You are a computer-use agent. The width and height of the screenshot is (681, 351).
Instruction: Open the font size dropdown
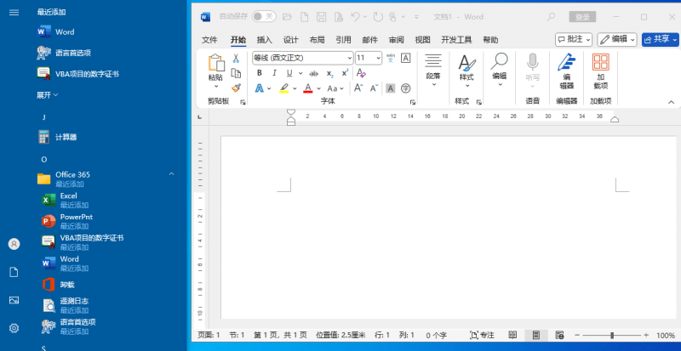pos(378,58)
